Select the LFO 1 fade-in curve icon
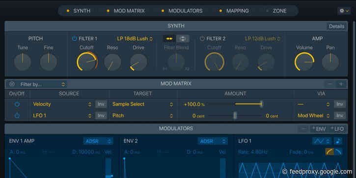The image size is (356, 178). tap(329, 152)
